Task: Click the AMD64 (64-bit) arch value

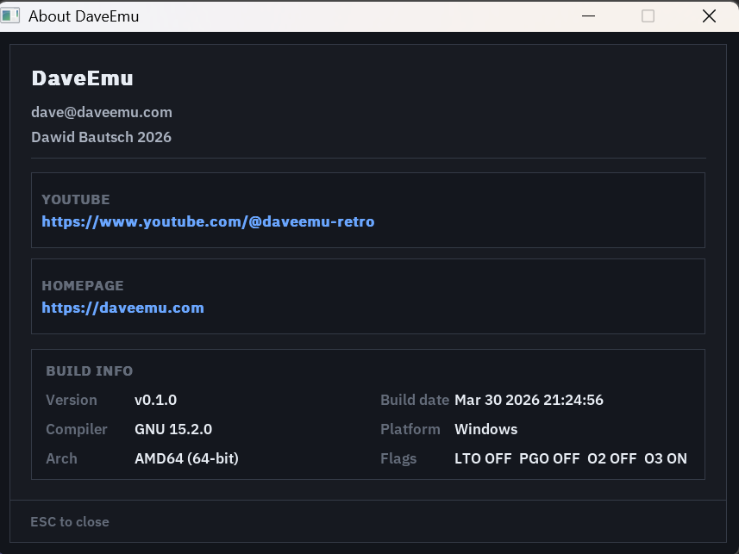Action: 186,458
